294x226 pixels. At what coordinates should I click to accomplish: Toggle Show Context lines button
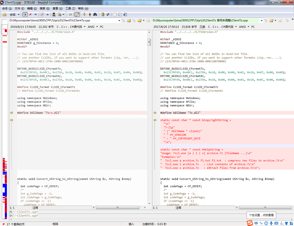(42, 14)
